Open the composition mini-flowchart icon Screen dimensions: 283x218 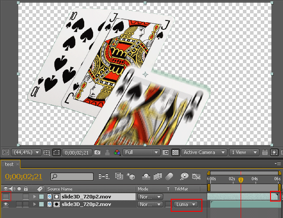click(x=104, y=176)
